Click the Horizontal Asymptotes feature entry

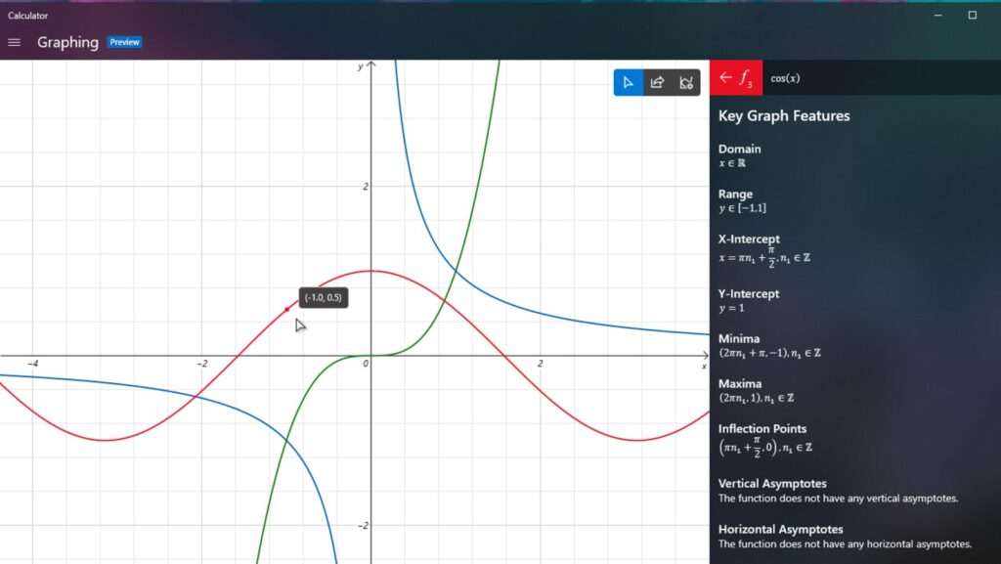coord(780,530)
